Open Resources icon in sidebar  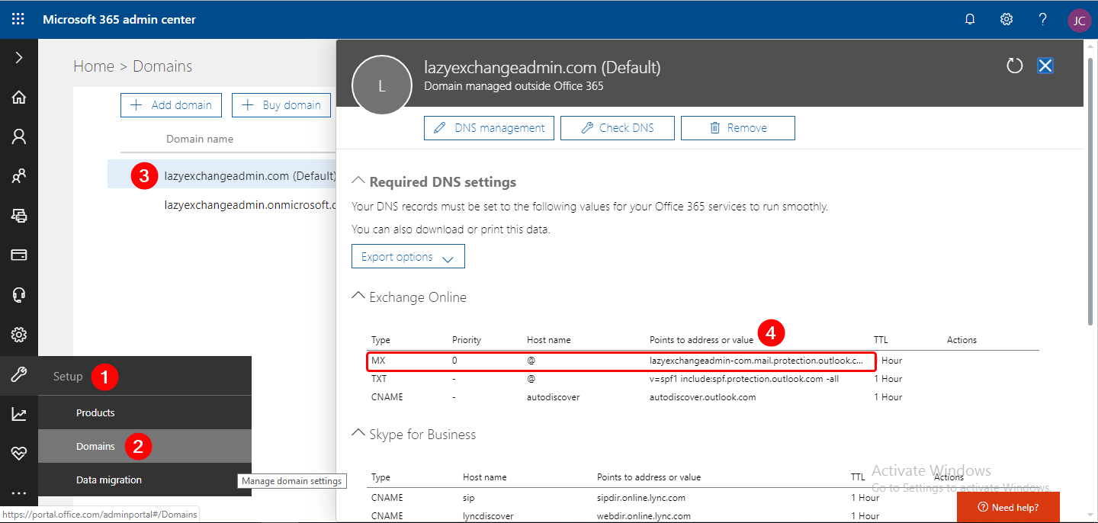click(x=19, y=216)
